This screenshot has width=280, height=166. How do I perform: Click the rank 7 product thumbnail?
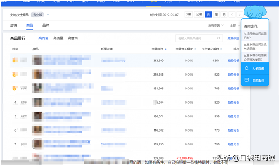coord(37,144)
